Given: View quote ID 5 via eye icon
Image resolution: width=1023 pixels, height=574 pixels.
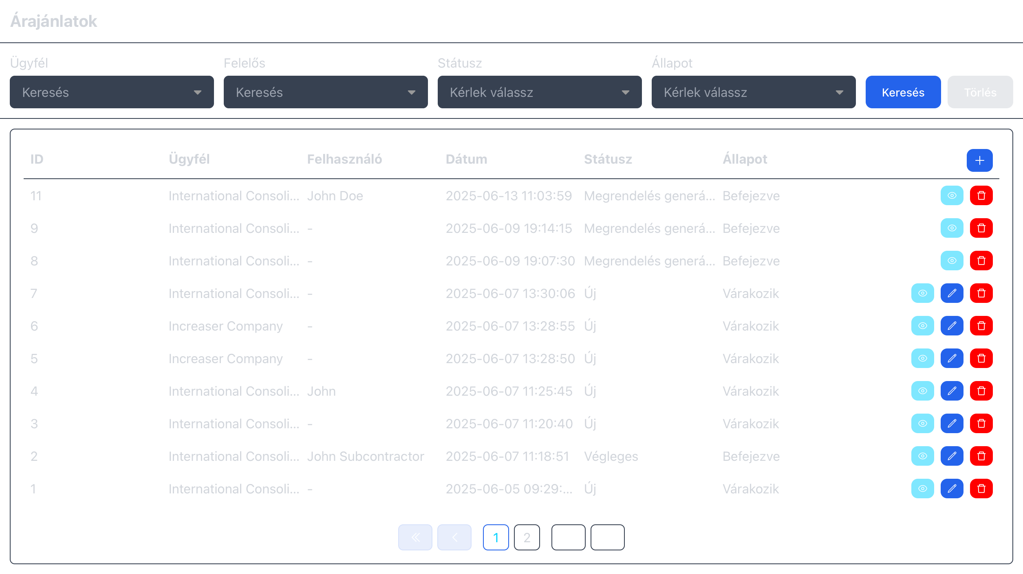Looking at the screenshot, I should [922, 359].
